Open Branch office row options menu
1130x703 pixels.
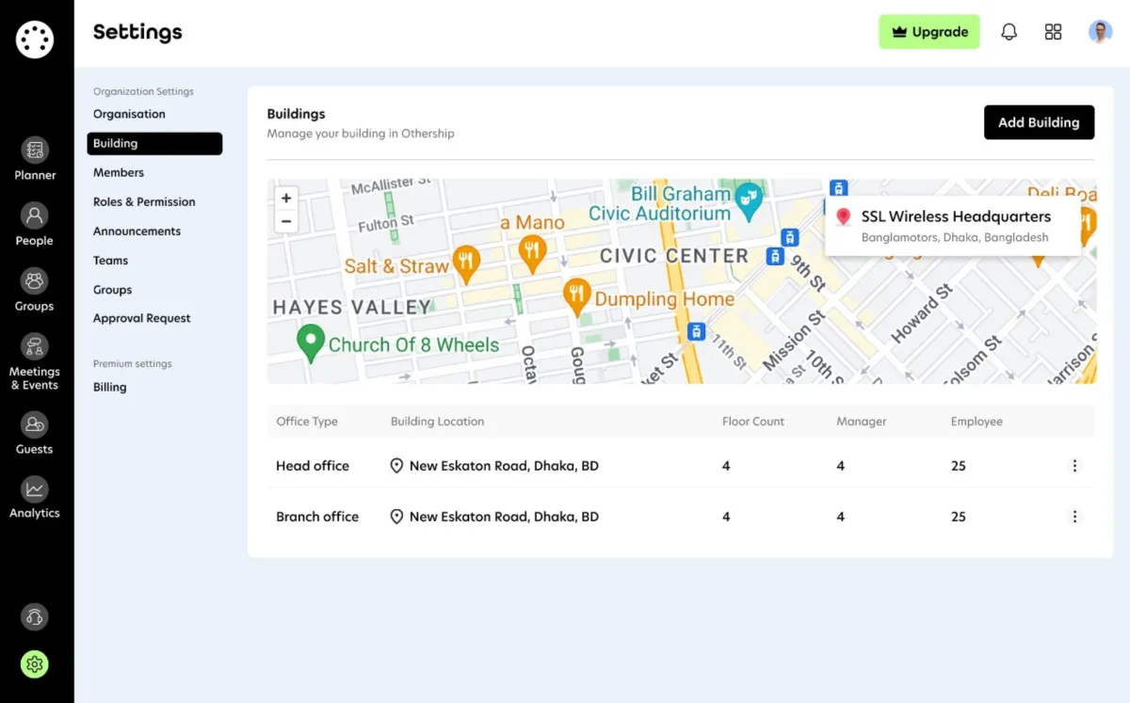(1074, 517)
